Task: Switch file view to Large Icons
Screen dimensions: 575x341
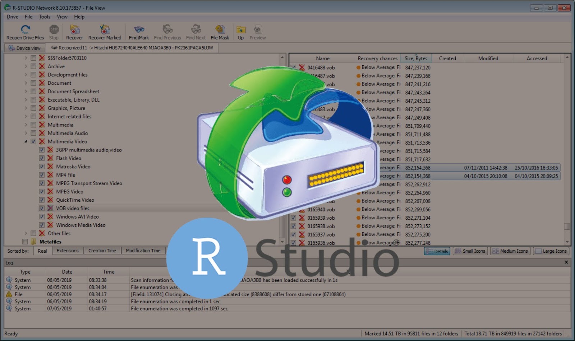Action: [x=551, y=251]
